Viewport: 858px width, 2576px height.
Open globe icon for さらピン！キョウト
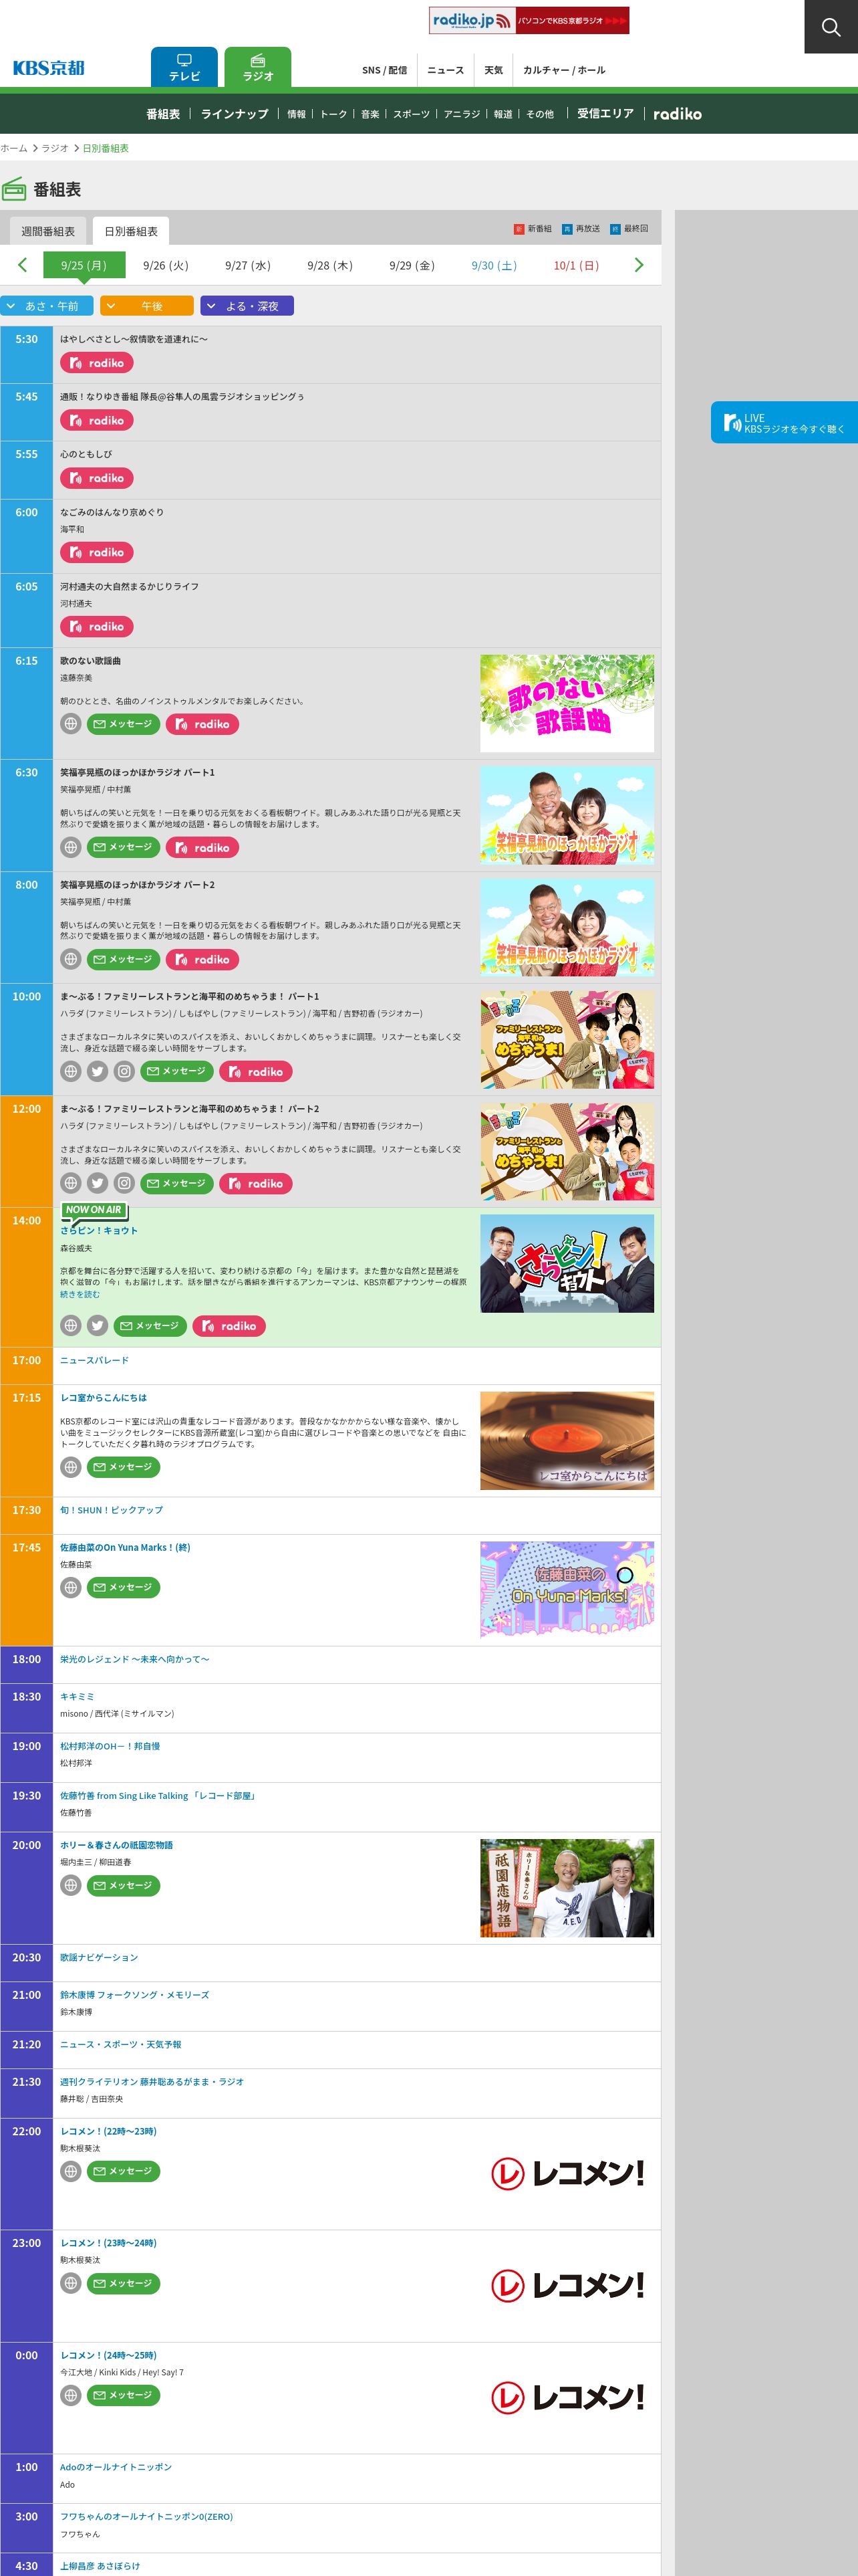[x=71, y=1326]
